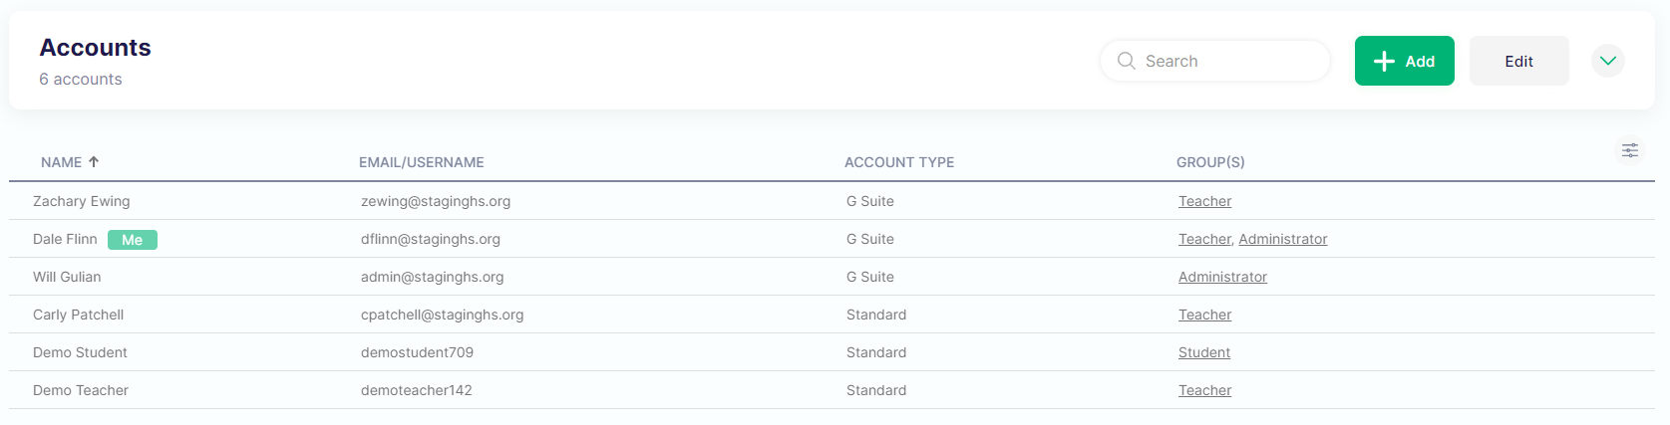Open Will Gulian's Administrator group link
Viewport: 1670px width, 425px height.
(x=1222, y=278)
